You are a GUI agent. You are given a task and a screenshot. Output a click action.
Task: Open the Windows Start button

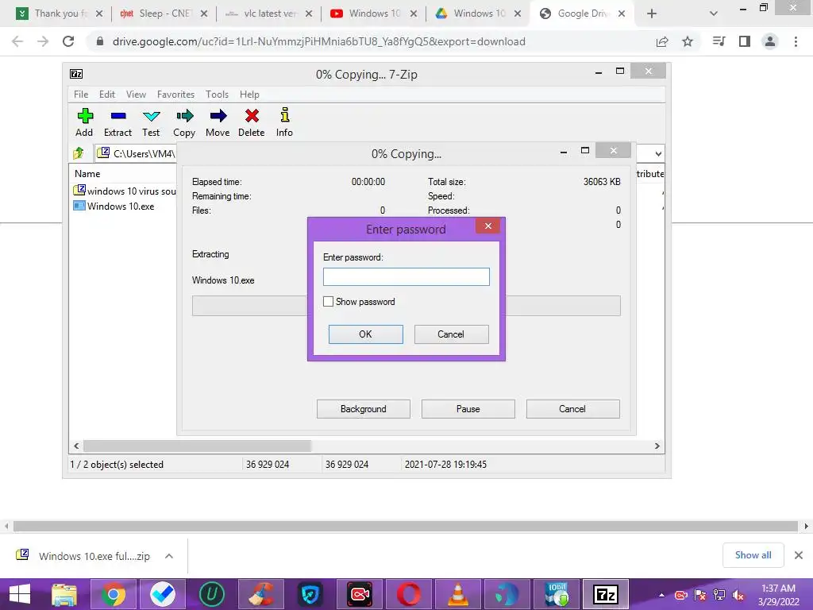(x=20, y=594)
